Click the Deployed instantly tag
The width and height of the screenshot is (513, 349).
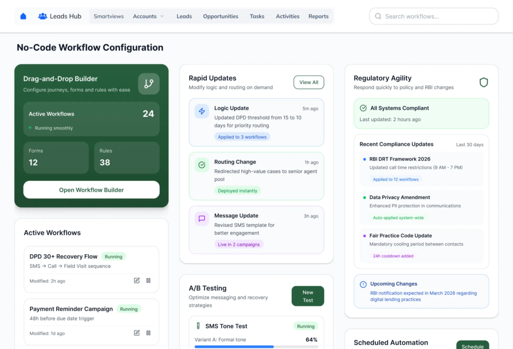237,190
